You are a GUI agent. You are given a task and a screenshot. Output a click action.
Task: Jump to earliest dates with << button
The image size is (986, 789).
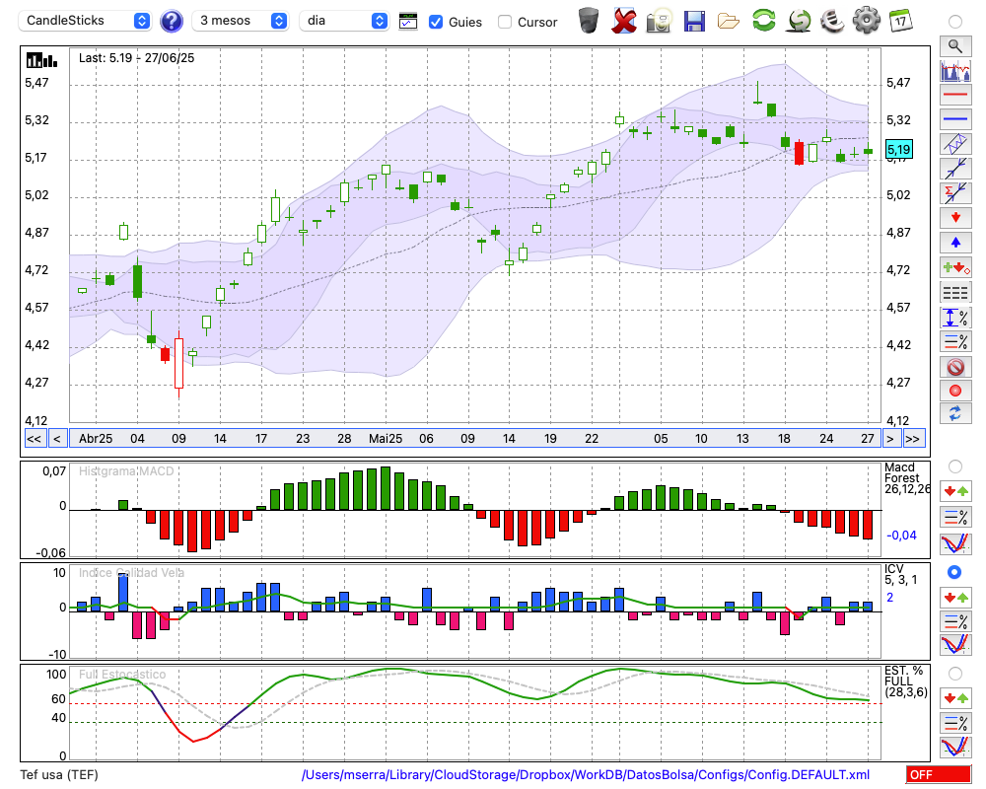click(x=34, y=439)
